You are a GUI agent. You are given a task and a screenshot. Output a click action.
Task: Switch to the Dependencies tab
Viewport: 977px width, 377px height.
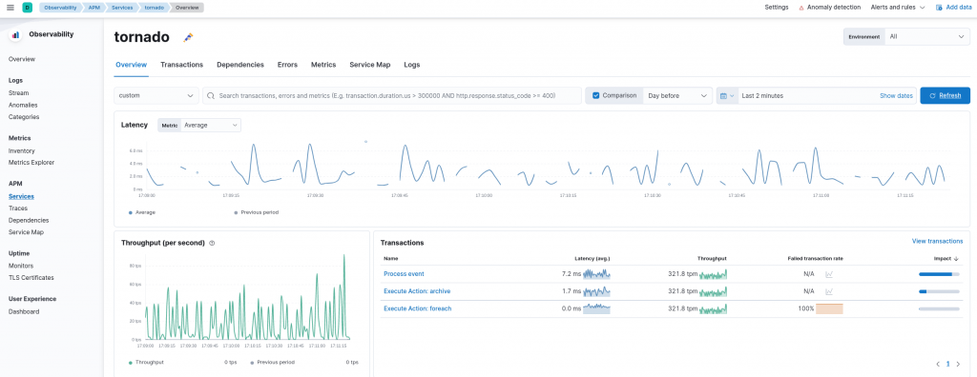click(x=239, y=65)
